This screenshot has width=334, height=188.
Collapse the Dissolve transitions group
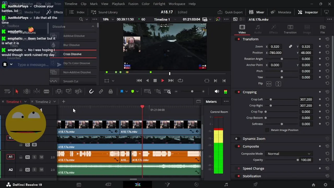tap(93, 27)
